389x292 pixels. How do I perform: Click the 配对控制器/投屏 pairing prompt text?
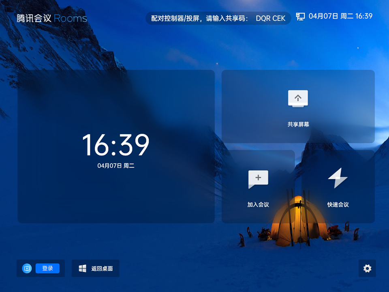point(199,18)
